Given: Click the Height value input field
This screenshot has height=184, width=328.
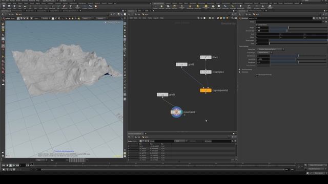Looking at the screenshot, I should coord(262,28).
